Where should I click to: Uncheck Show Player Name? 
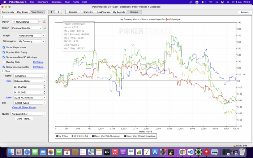(x=4, y=47)
